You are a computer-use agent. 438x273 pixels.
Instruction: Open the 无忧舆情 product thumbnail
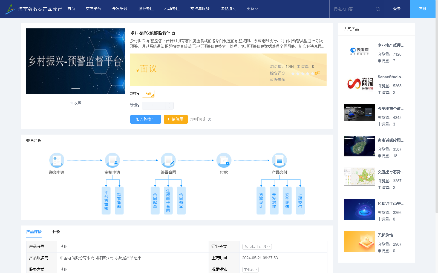pyautogui.click(x=359, y=241)
